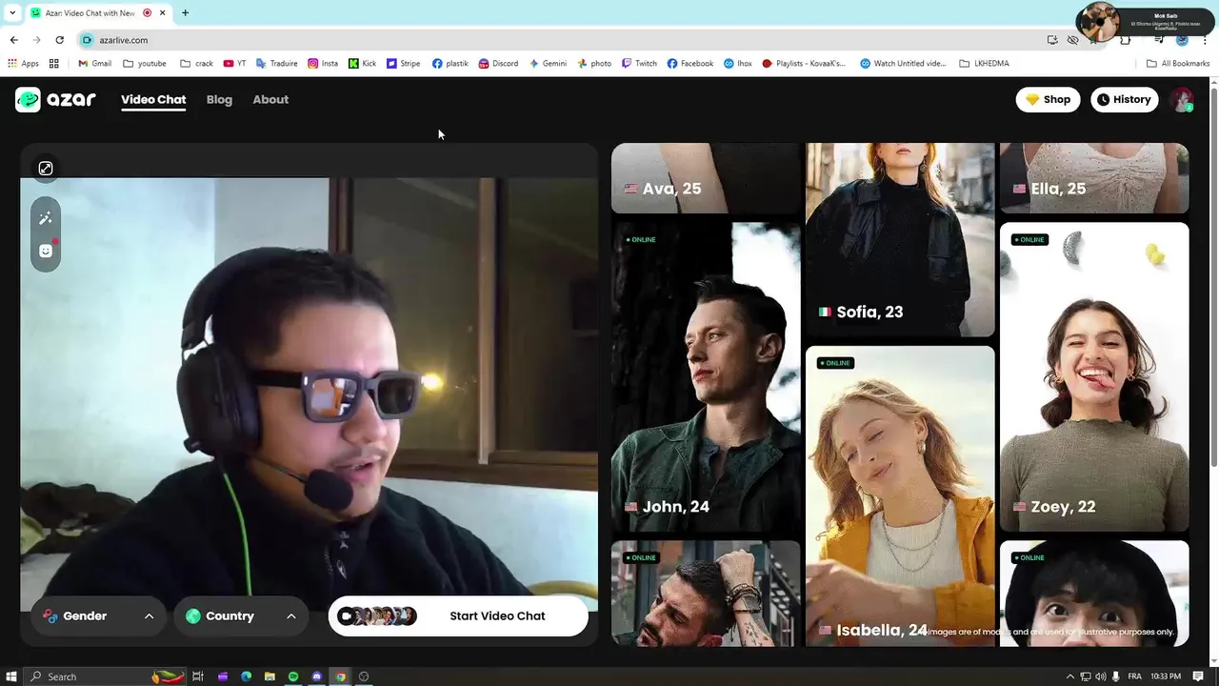Open Spotify from the taskbar
This screenshot has height=686, width=1219.
click(293, 676)
